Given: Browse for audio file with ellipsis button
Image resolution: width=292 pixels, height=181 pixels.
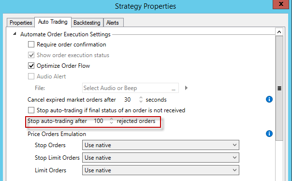Looking at the screenshot, I should click(x=174, y=89).
